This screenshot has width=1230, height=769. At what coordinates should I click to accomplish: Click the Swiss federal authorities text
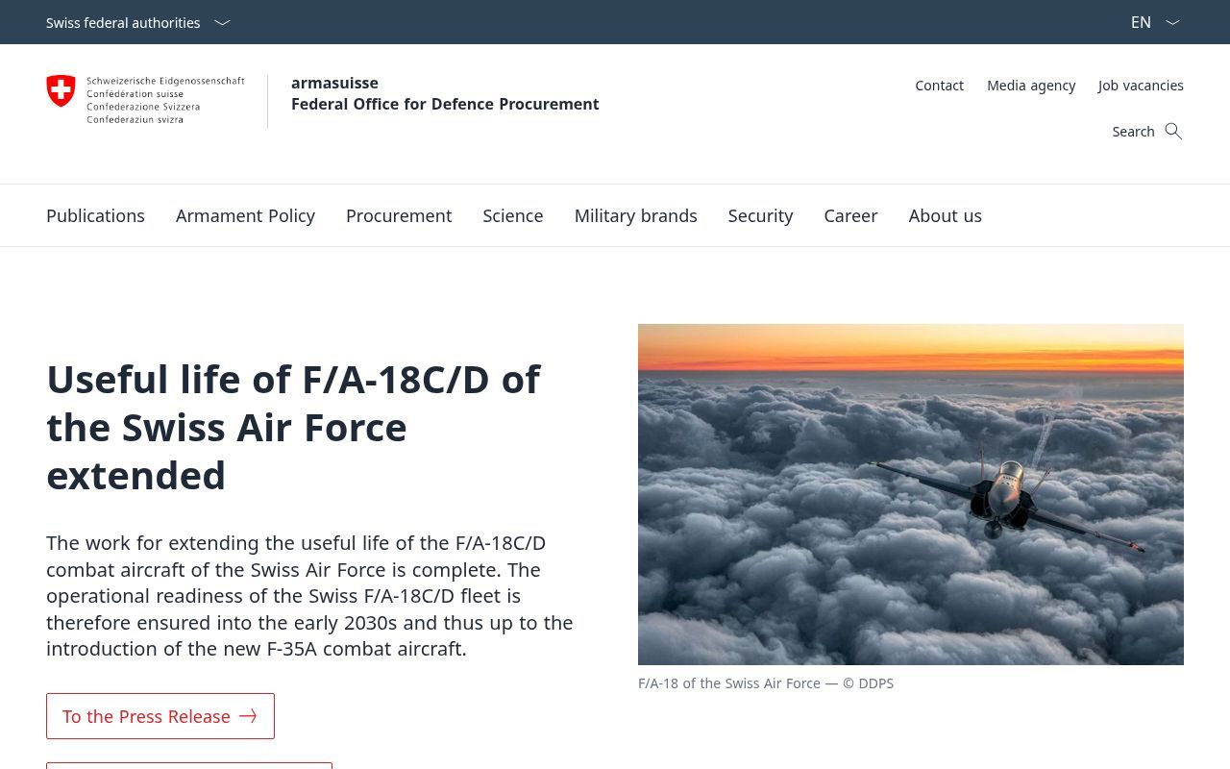pos(123,22)
